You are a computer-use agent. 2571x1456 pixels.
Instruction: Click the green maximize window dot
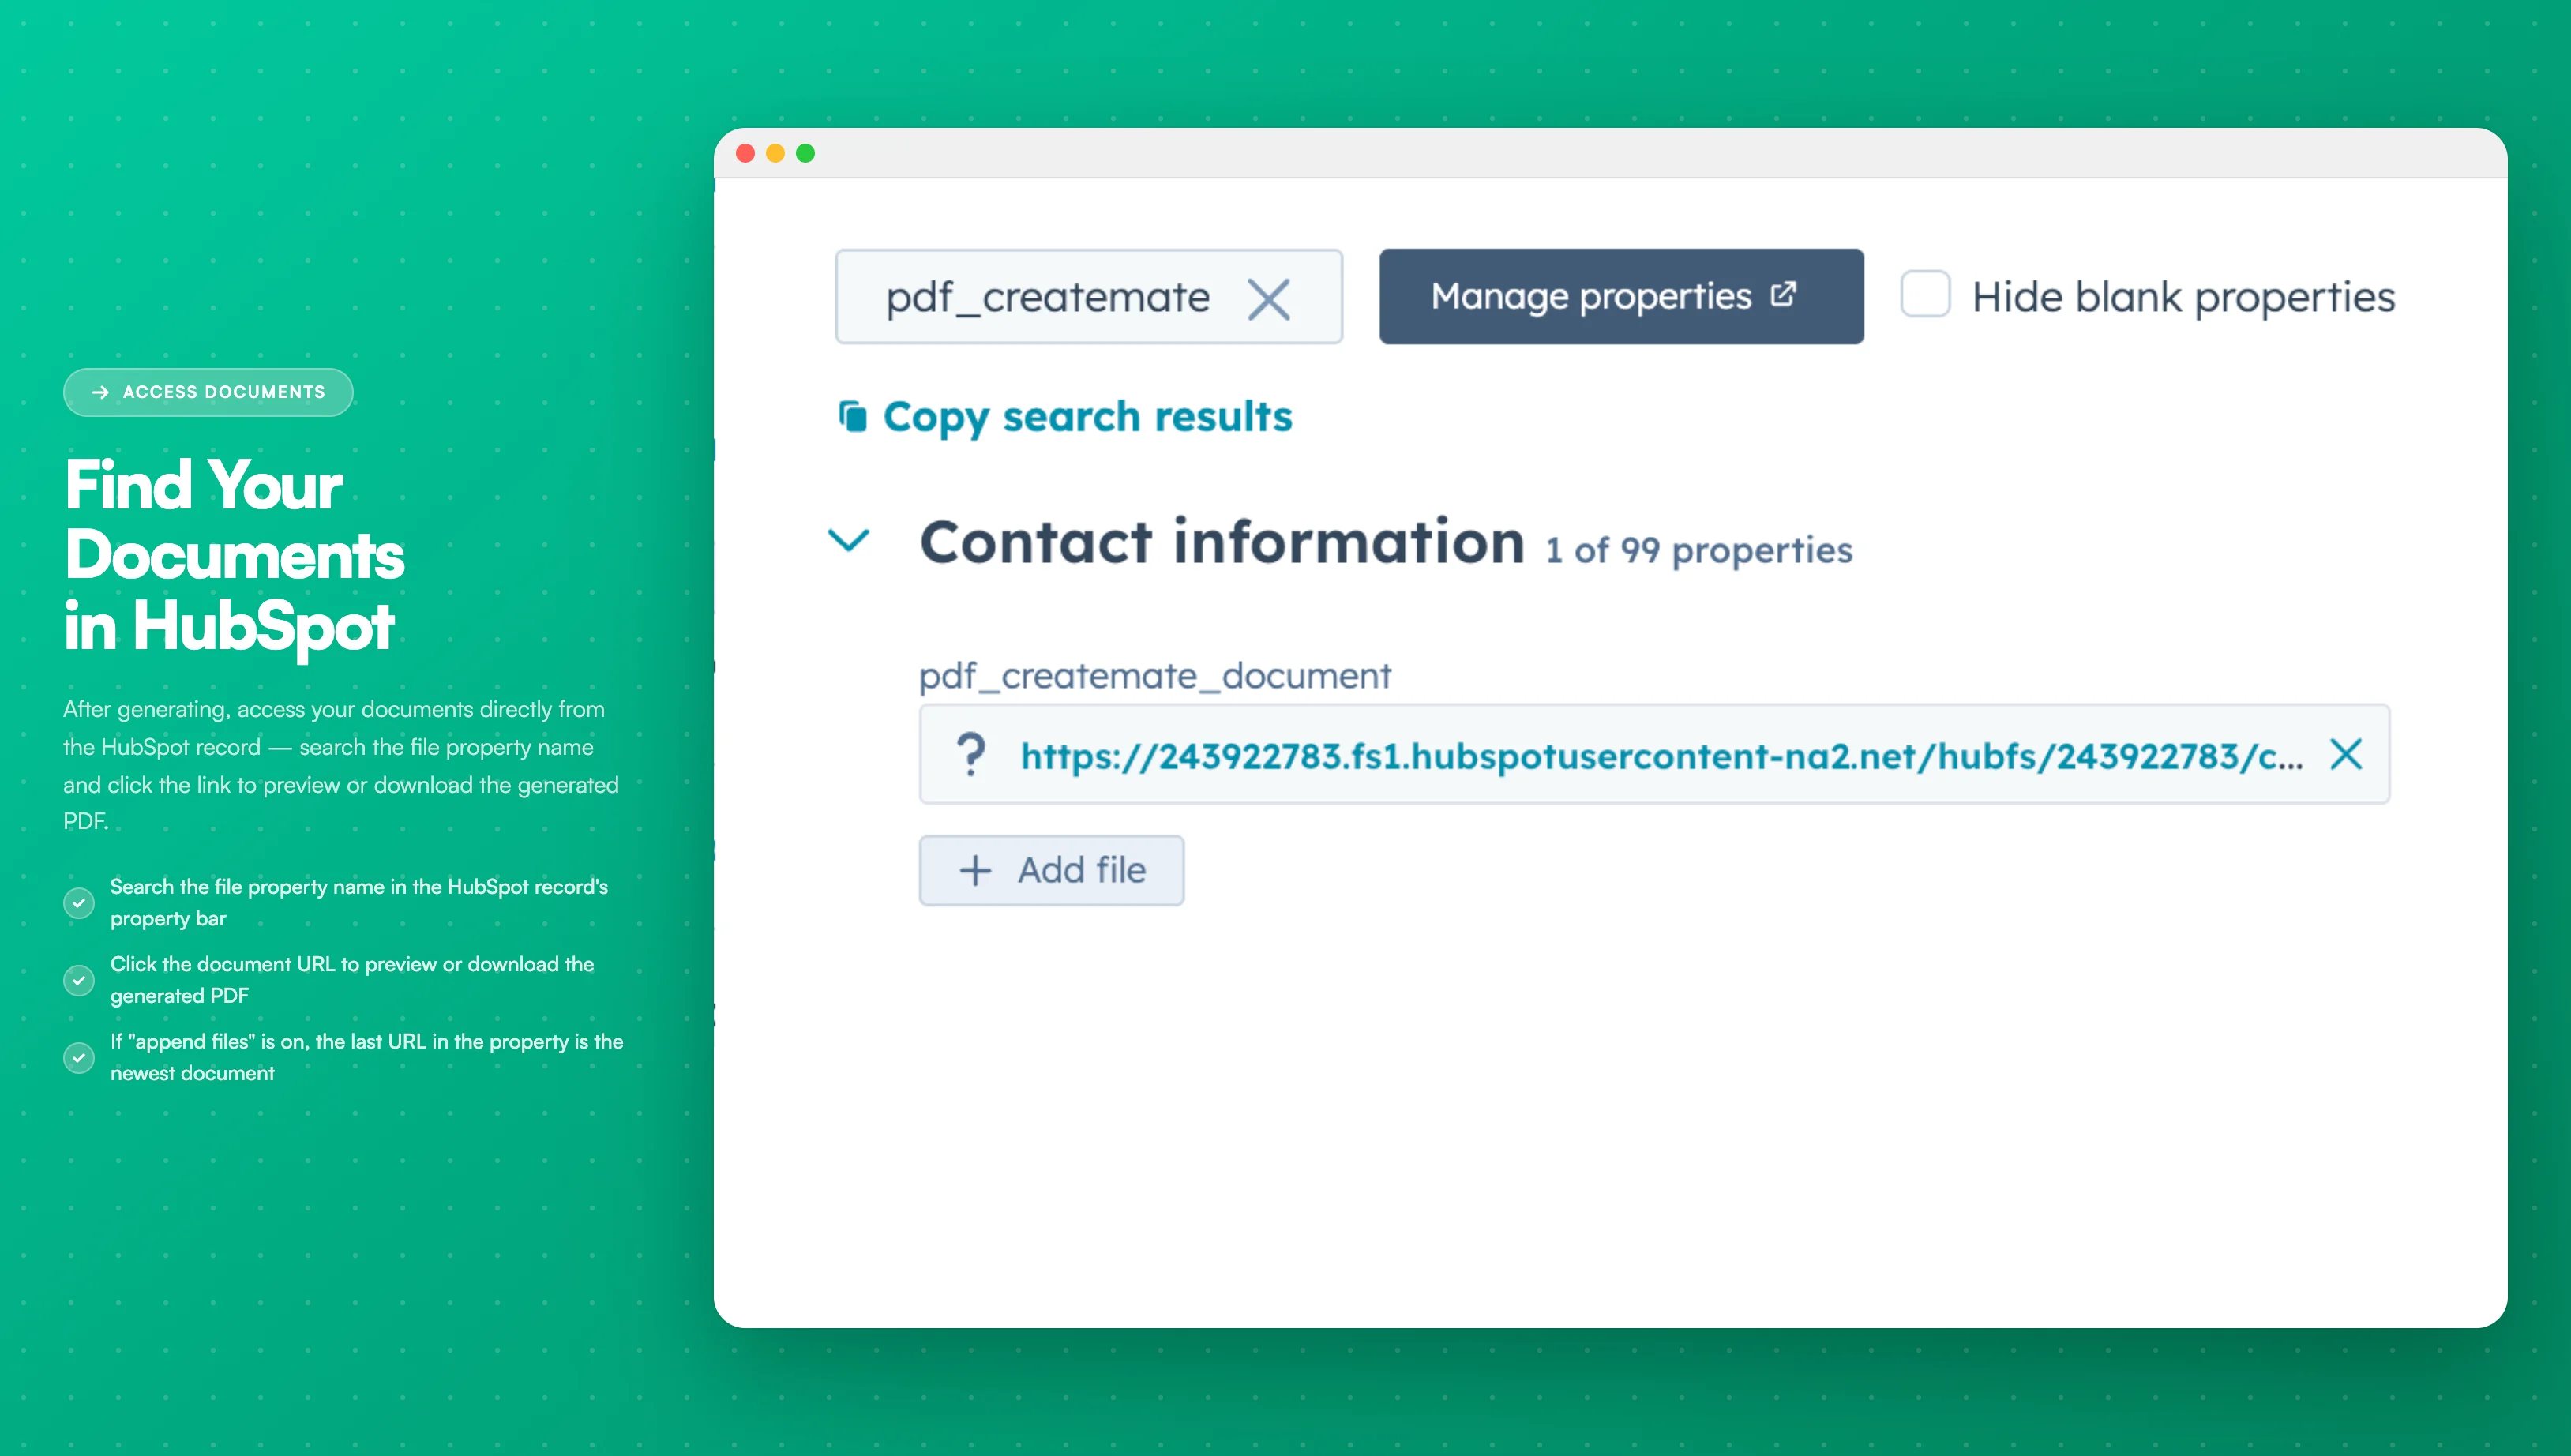pyautogui.click(x=805, y=153)
